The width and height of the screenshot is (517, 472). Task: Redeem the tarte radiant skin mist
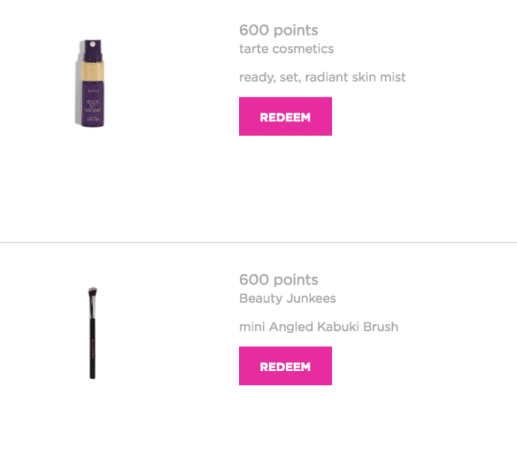(x=285, y=116)
